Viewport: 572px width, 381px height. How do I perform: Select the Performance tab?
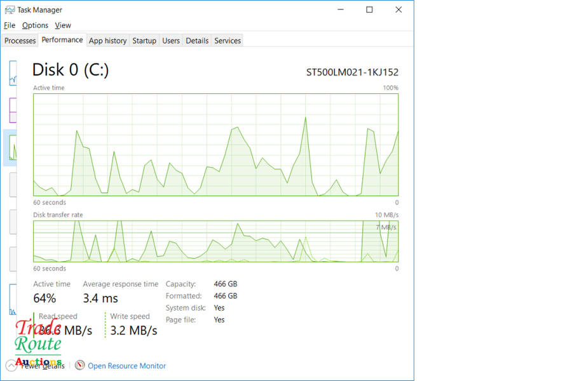[x=62, y=40]
